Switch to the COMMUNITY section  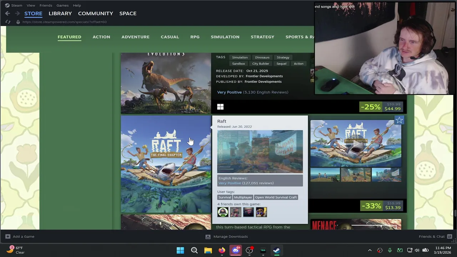click(95, 13)
